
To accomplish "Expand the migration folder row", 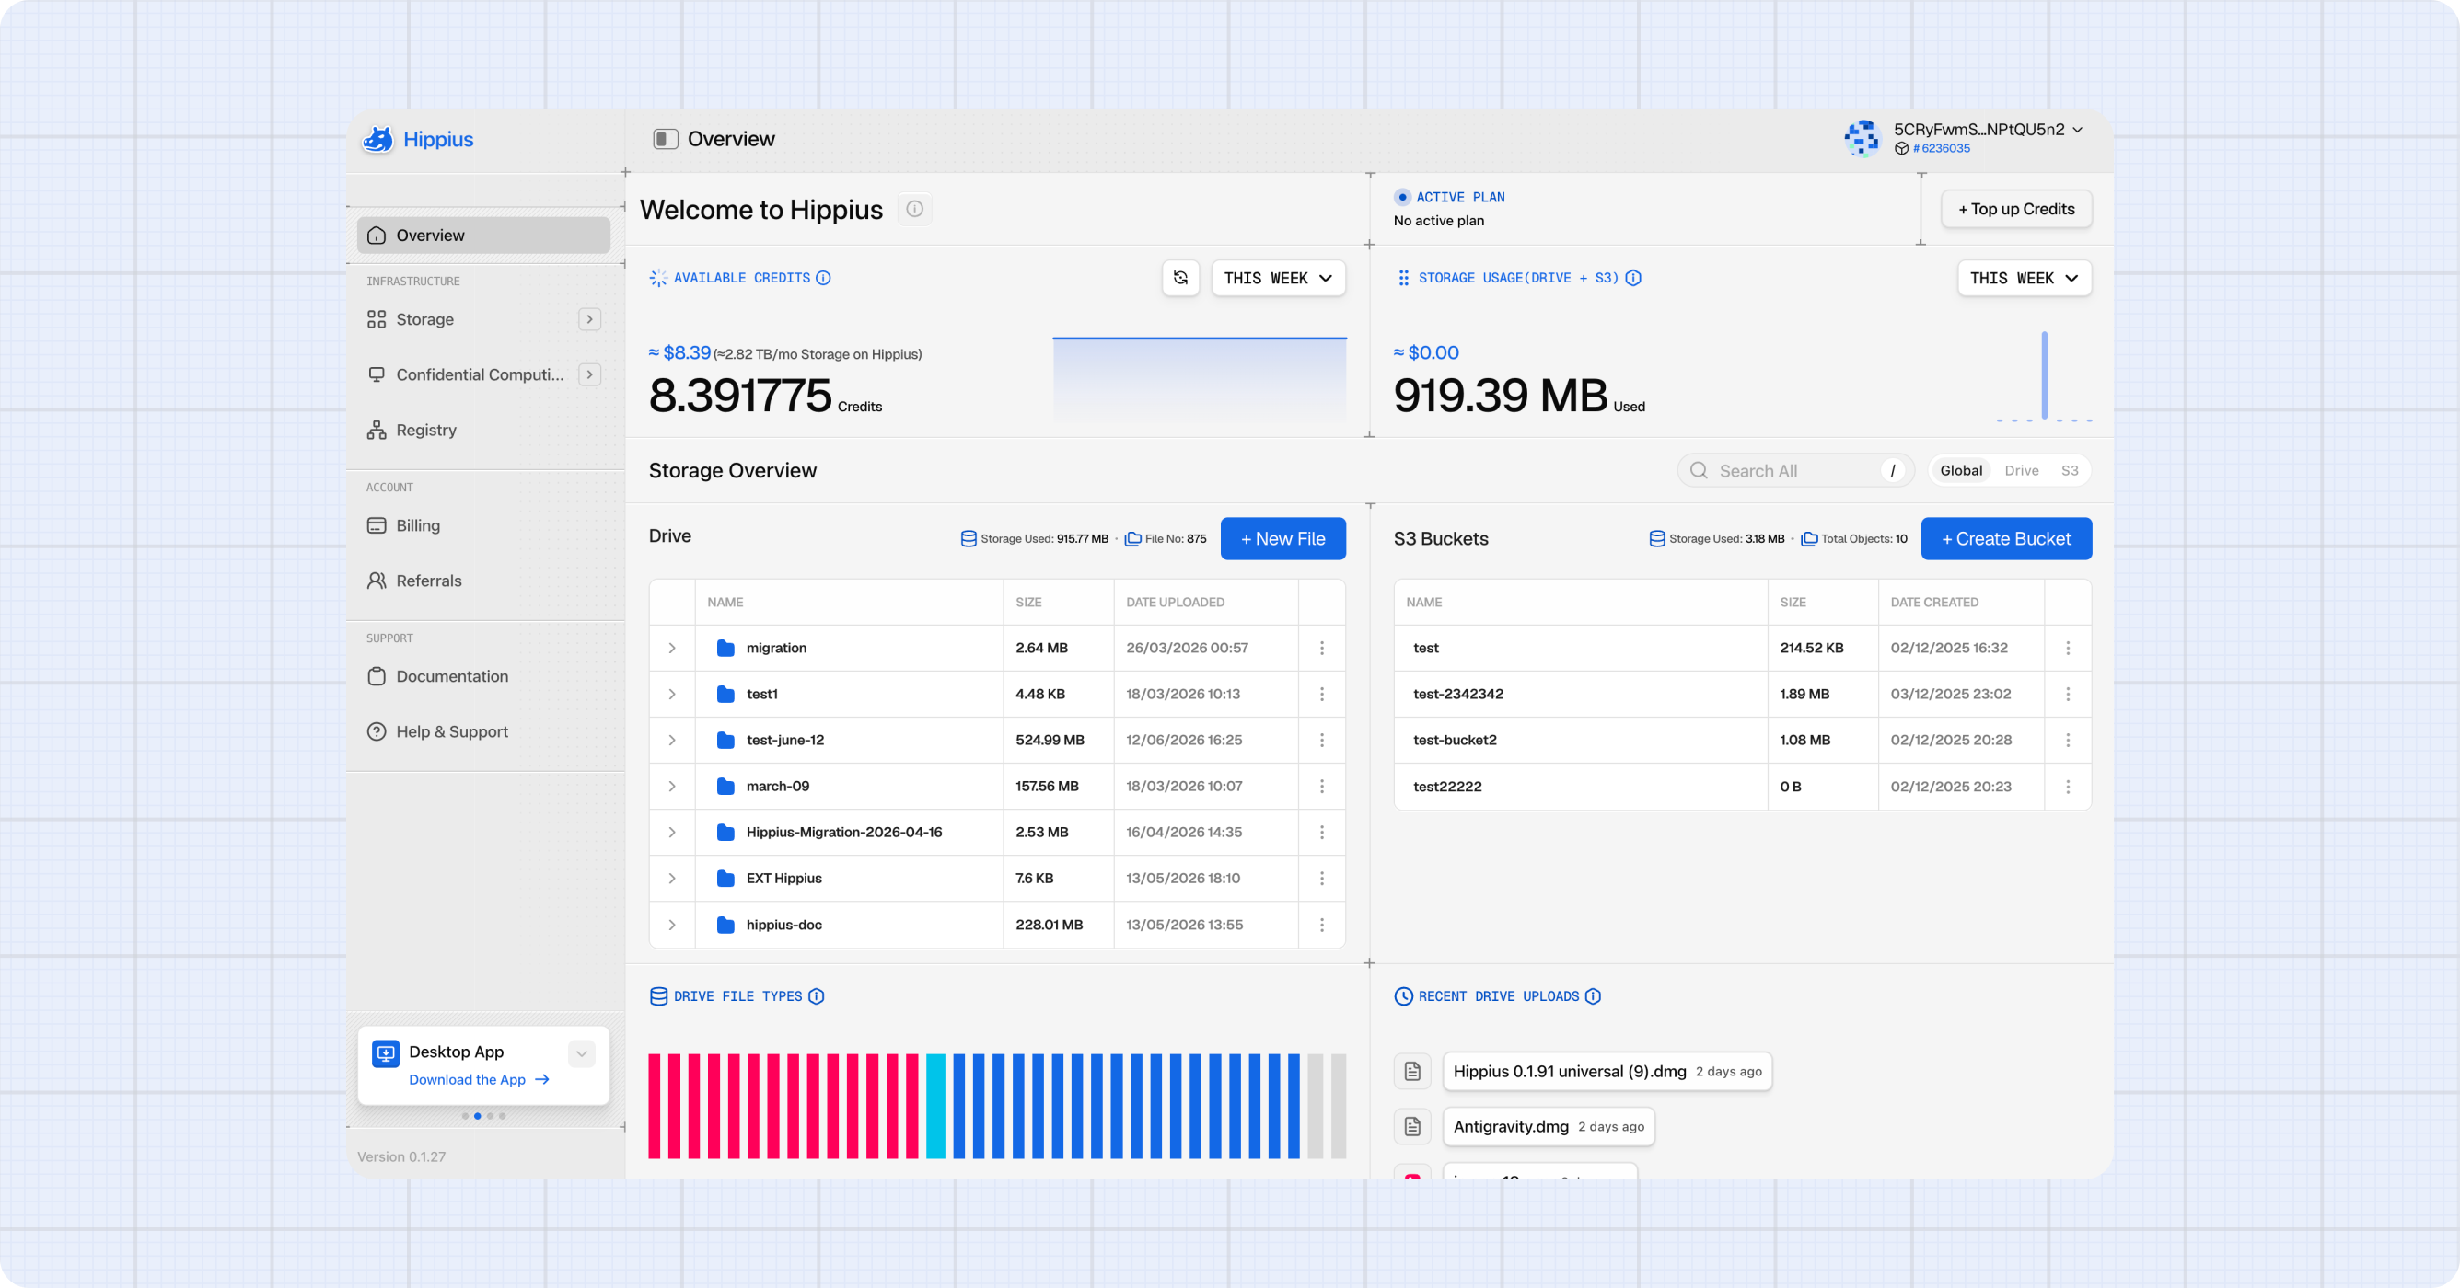I will coord(672,648).
